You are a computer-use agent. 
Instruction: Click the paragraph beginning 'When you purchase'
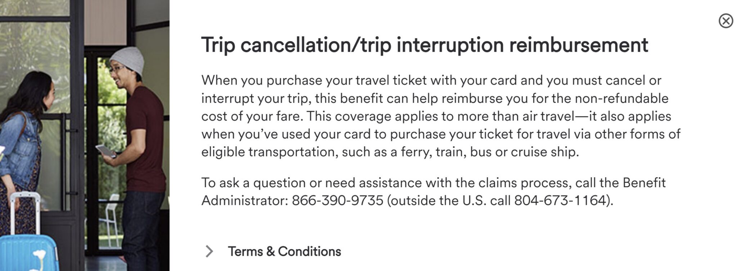[439, 116]
